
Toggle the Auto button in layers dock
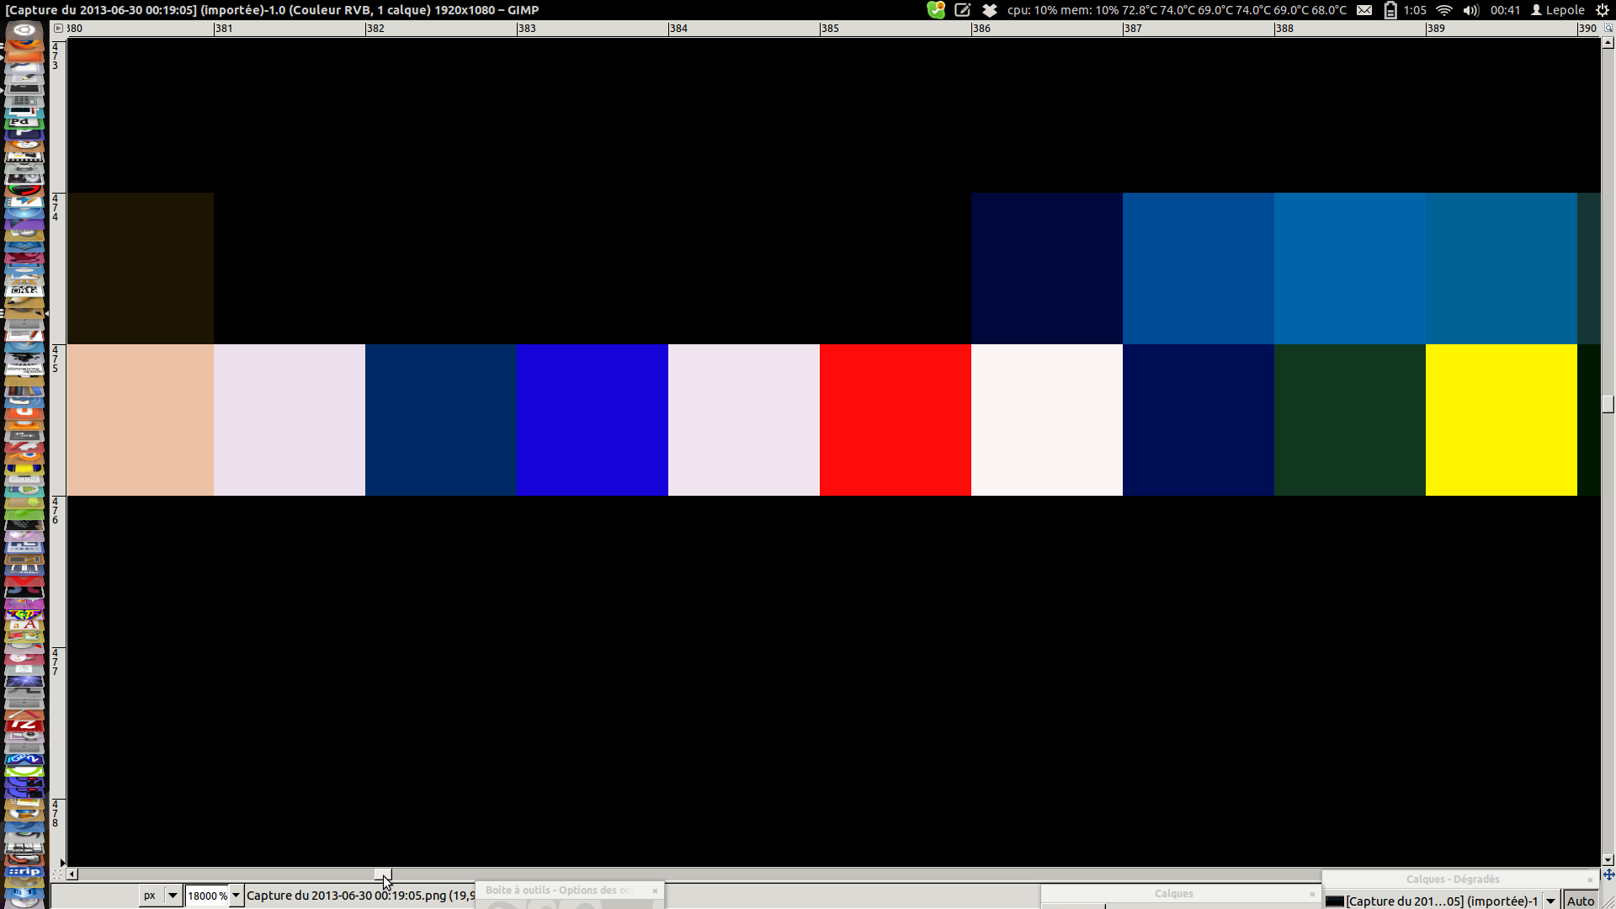(1581, 901)
